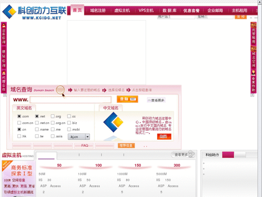
Task: Open the 虚拟主机 menu item
Action: [x=122, y=10]
